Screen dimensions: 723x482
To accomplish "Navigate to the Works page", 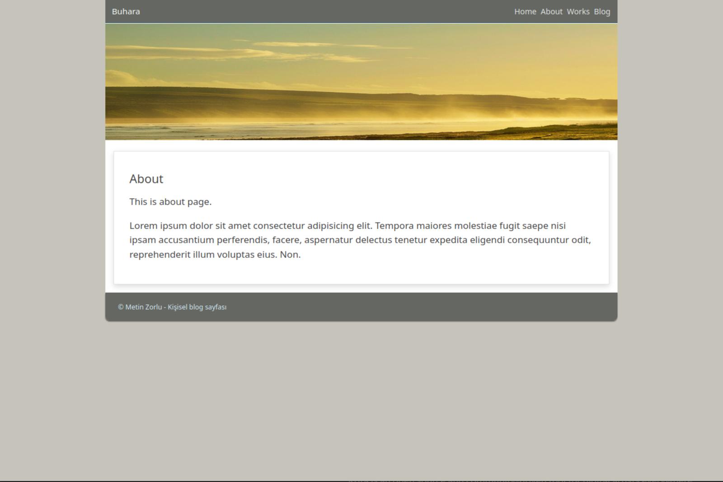I will [578, 12].
